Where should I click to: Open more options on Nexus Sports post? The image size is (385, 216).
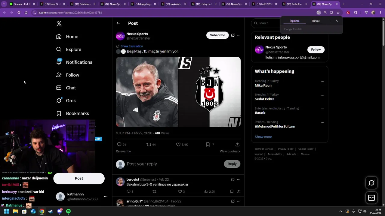239,35
